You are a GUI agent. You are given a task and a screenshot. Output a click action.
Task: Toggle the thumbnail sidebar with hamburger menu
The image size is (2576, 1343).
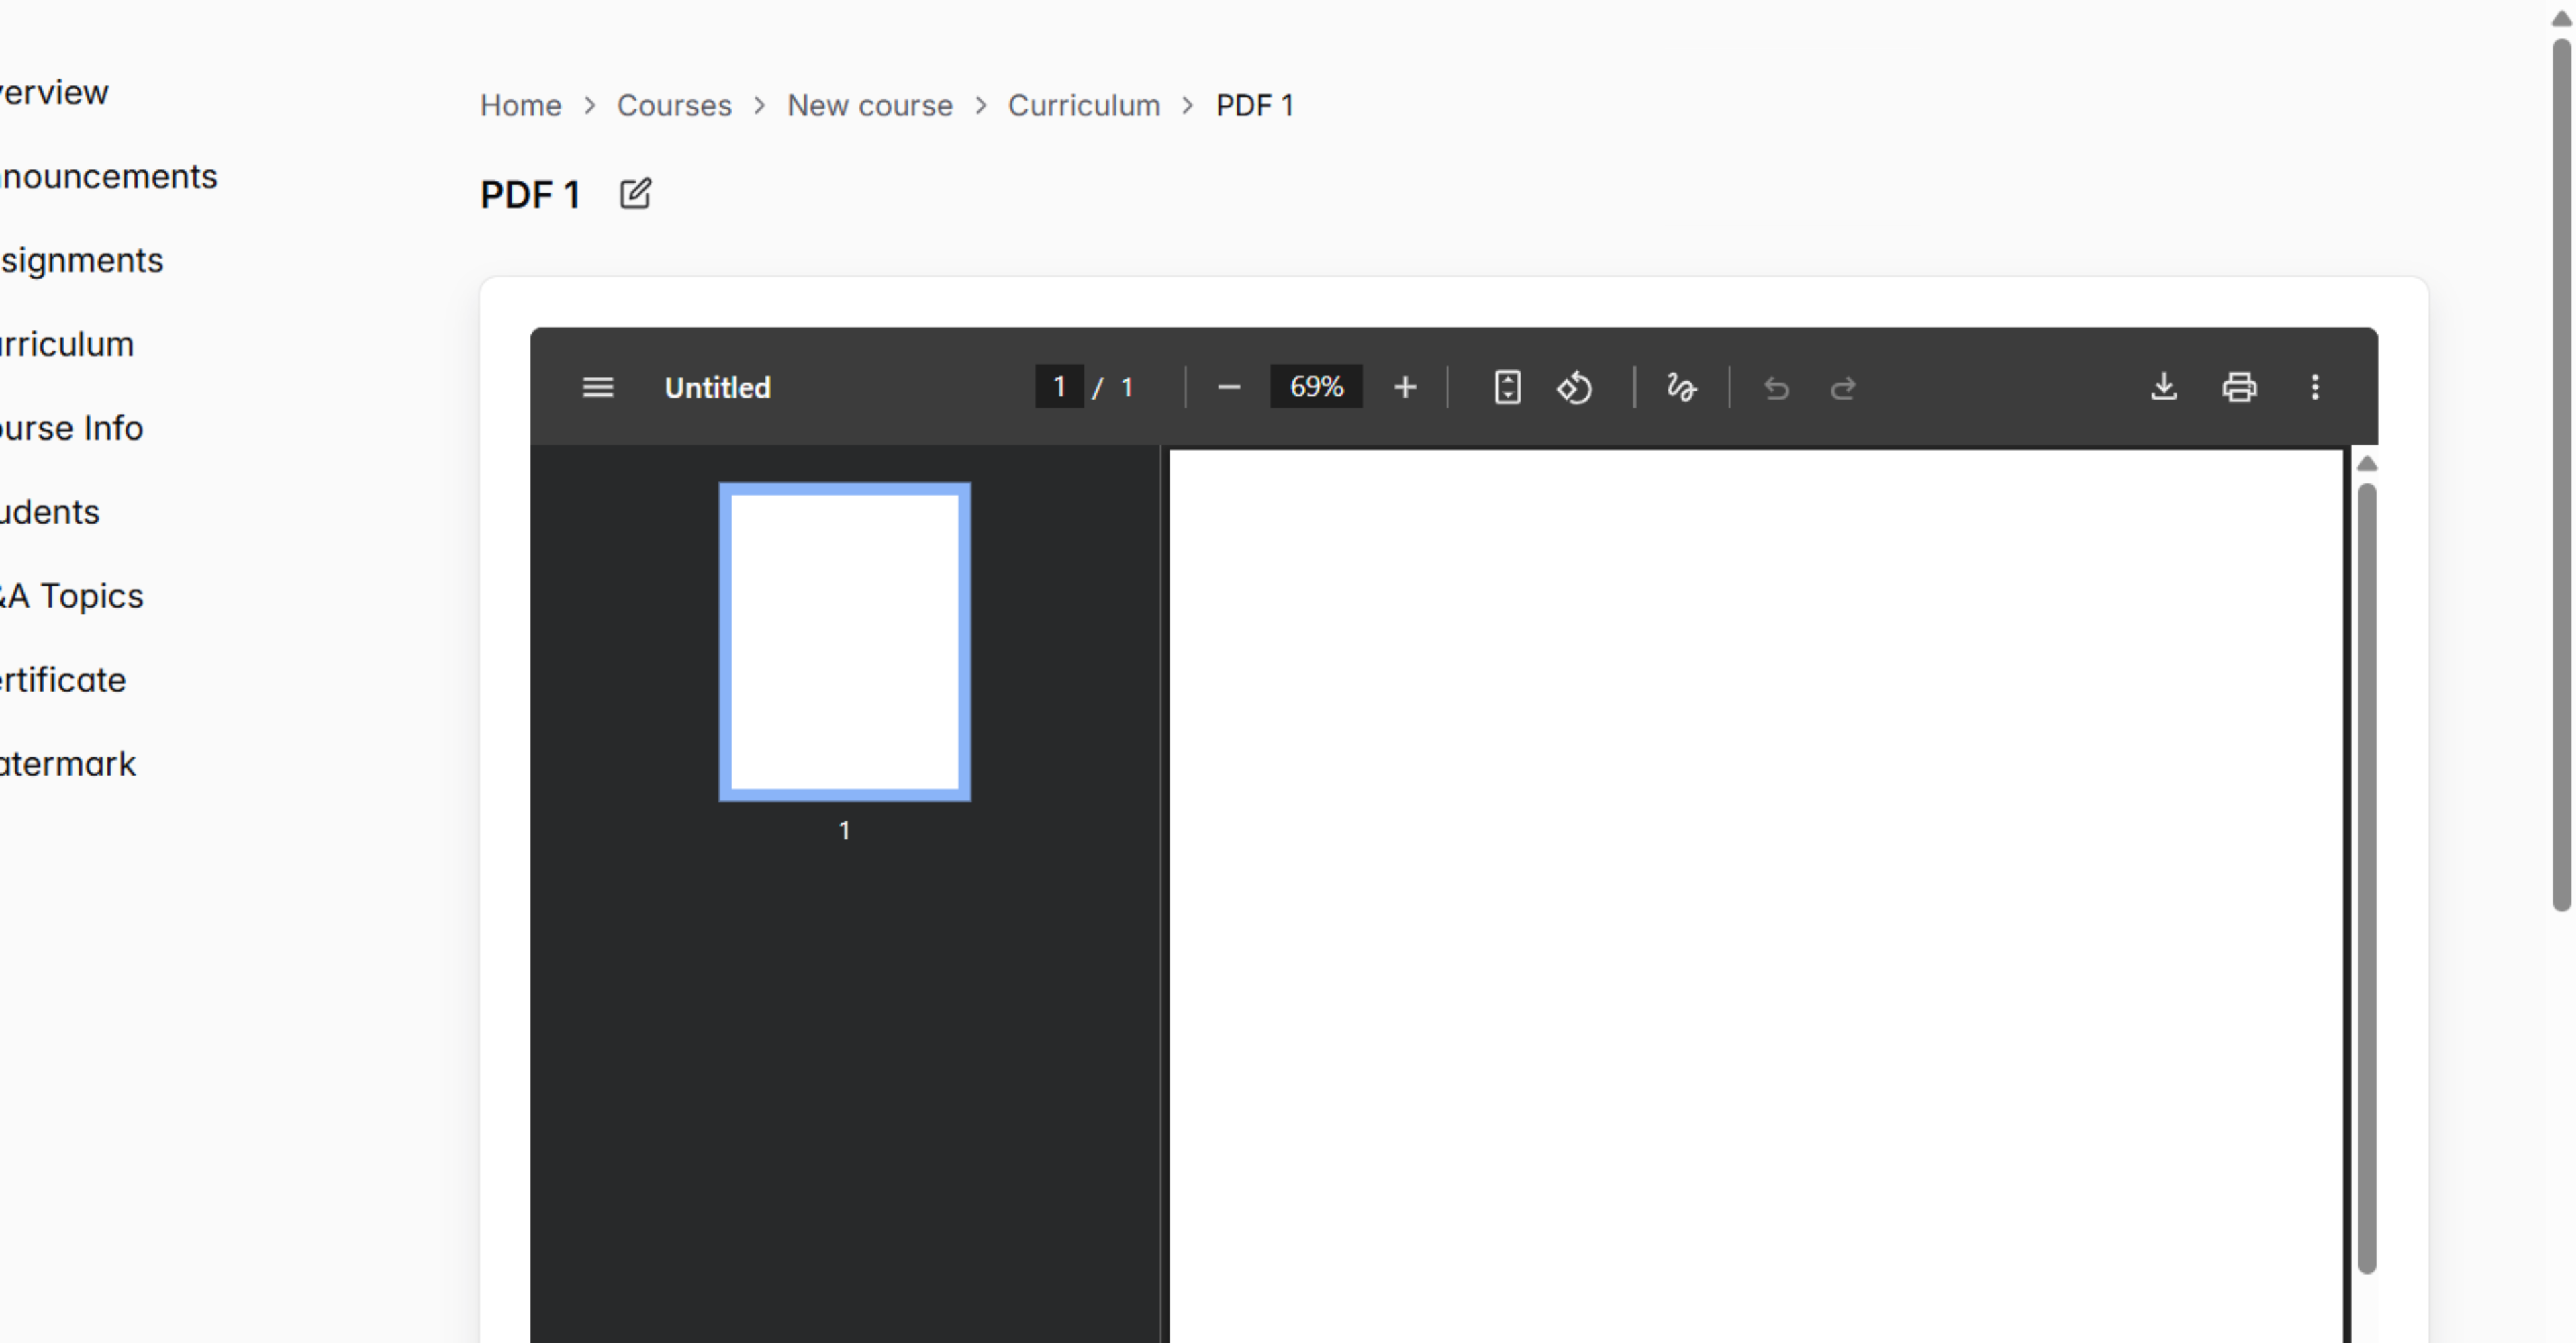tap(597, 387)
